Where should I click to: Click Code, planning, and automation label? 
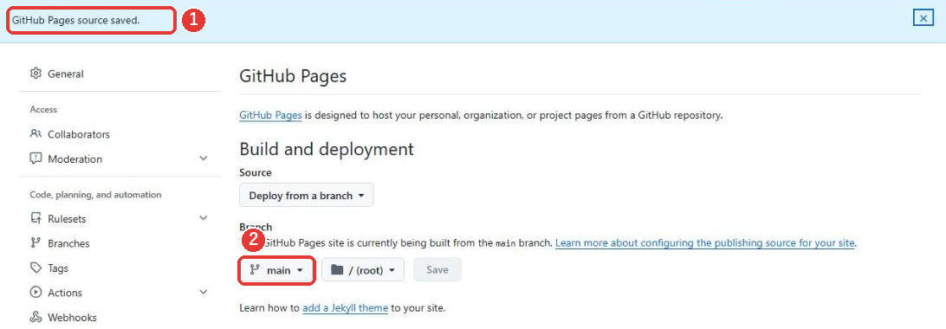pyautogui.click(x=95, y=195)
